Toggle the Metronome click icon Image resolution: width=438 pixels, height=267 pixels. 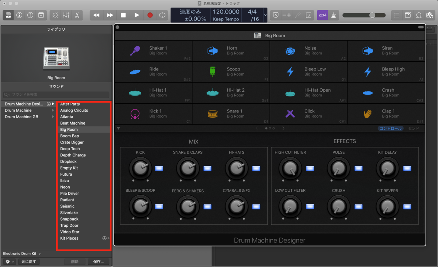click(334, 15)
